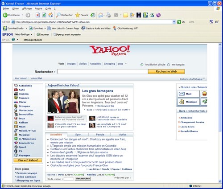Click Zimbabwe buzz link
The width and height of the screenshot is (223, 189).
tap(186, 118)
